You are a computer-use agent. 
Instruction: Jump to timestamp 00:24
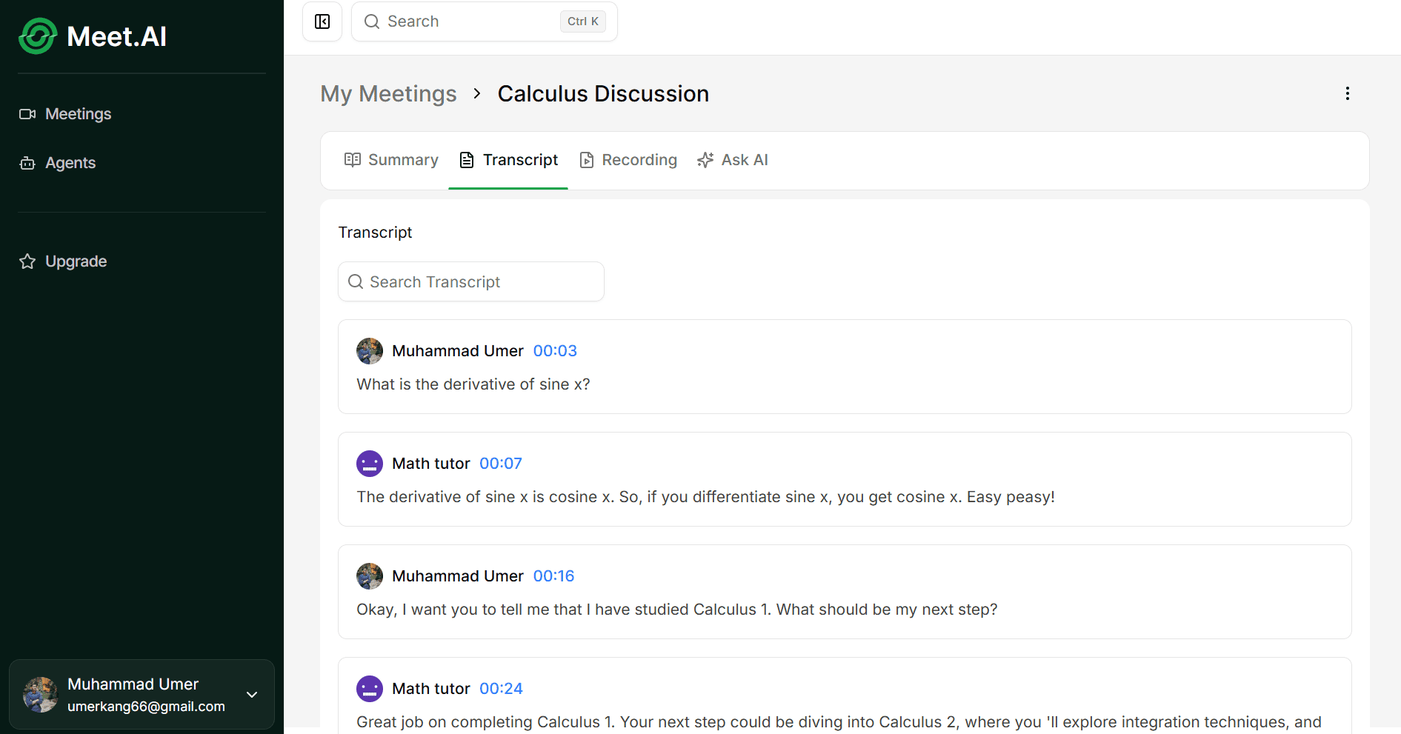tap(501, 689)
